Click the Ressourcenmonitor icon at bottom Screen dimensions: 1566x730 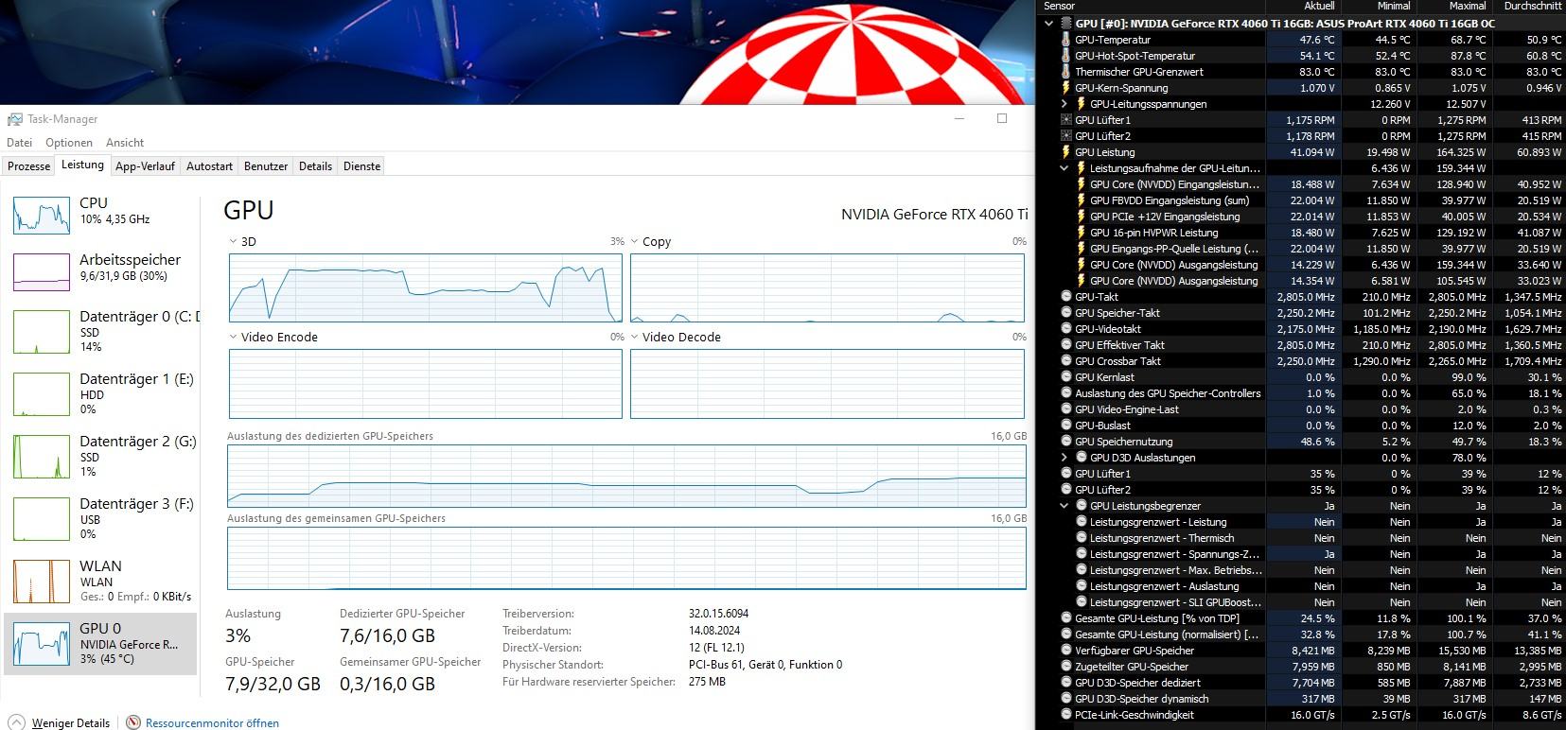click(x=133, y=723)
